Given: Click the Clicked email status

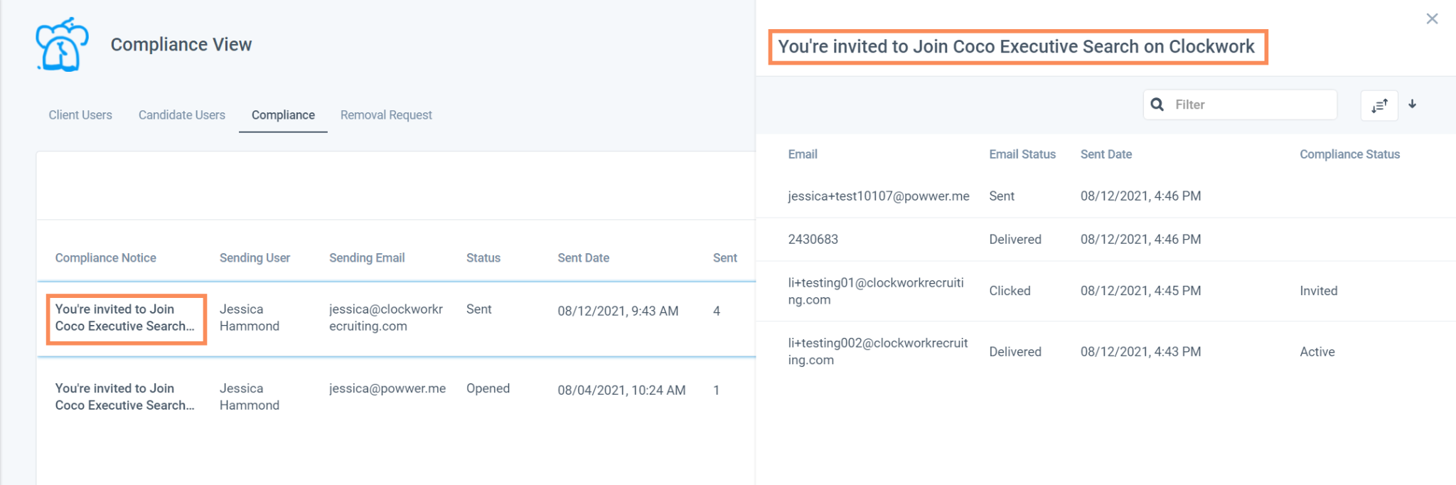Looking at the screenshot, I should [1010, 291].
